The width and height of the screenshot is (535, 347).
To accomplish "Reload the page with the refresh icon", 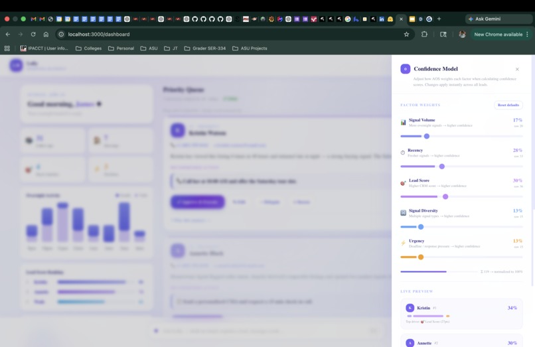I will 33,35.
